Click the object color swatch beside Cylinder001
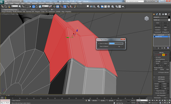This screenshot has width=171, height=104. coord(169,17)
